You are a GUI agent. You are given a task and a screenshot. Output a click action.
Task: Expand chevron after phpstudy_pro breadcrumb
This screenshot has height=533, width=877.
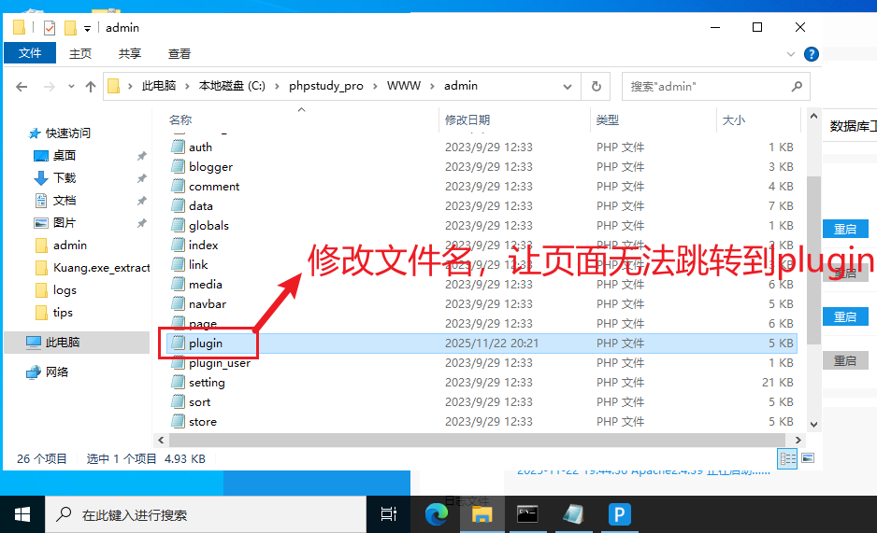point(375,86)
